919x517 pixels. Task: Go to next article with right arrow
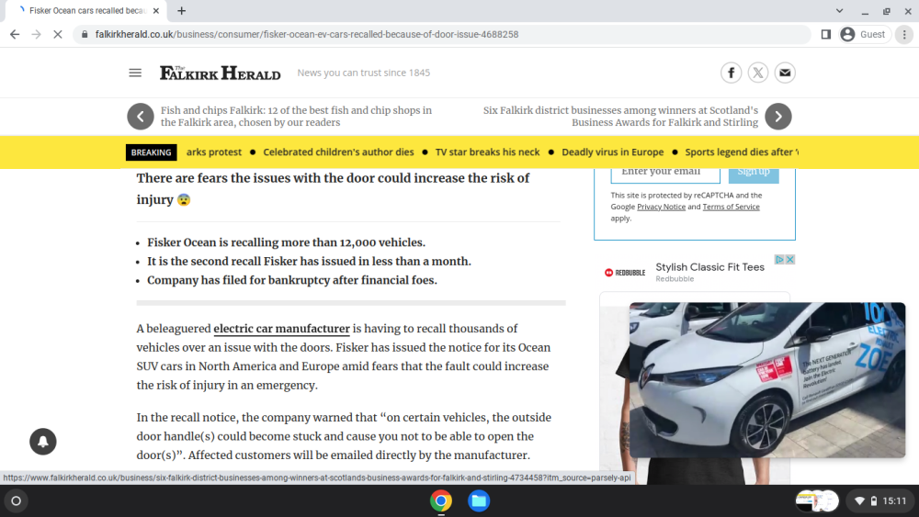pos(778,116)
